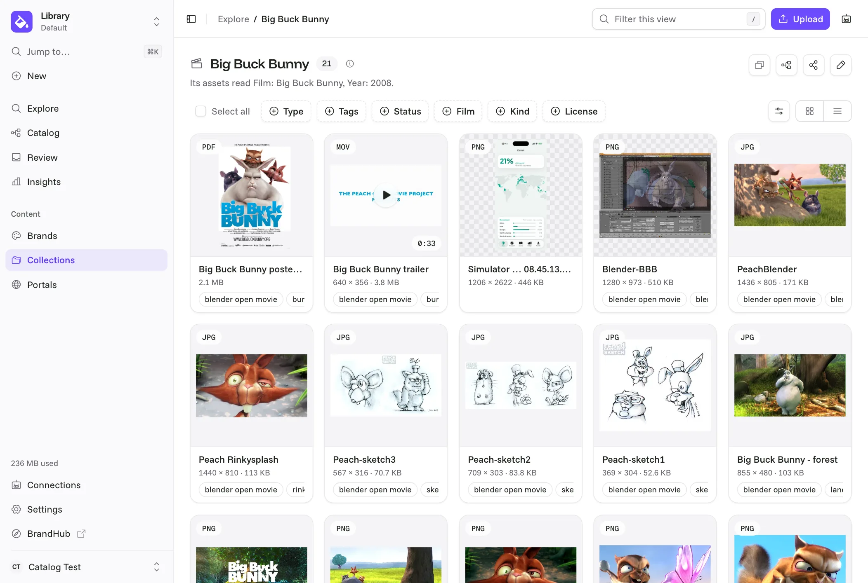
Task: Click blender open movie tag on trailer card
Action: click(375, 300)
